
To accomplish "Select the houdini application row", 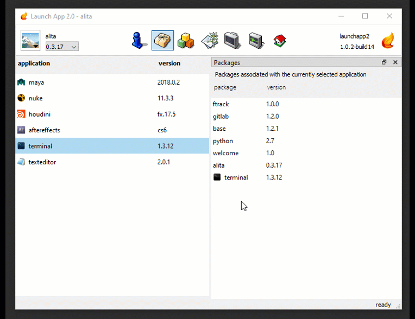I will click(x=112, y=114).
